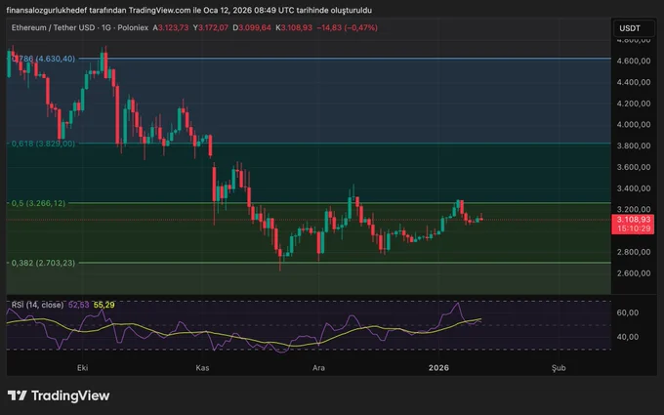664x415 pixels.
Task: Click the RSI value 52,53
Action: click(79, 305)
